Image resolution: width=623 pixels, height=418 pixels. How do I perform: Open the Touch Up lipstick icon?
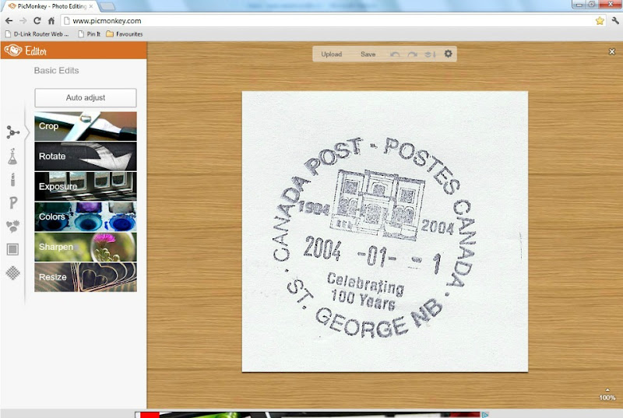pyautogui.click(x=12, y=180)
